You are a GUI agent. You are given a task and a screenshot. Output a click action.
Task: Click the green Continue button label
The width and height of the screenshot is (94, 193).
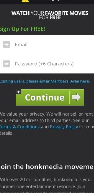click(45, 98)
